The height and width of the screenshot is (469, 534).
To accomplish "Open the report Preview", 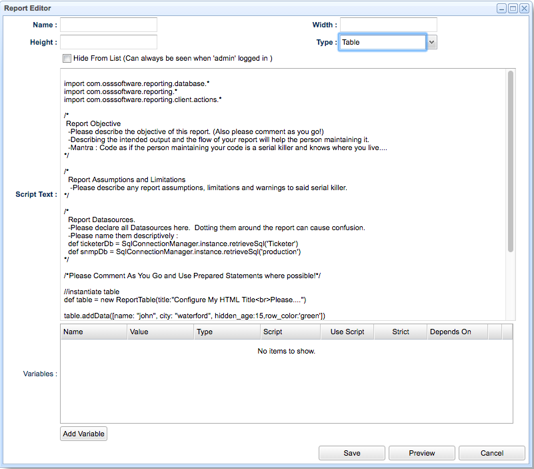I will pyautogui.click(x=422, y=453).
